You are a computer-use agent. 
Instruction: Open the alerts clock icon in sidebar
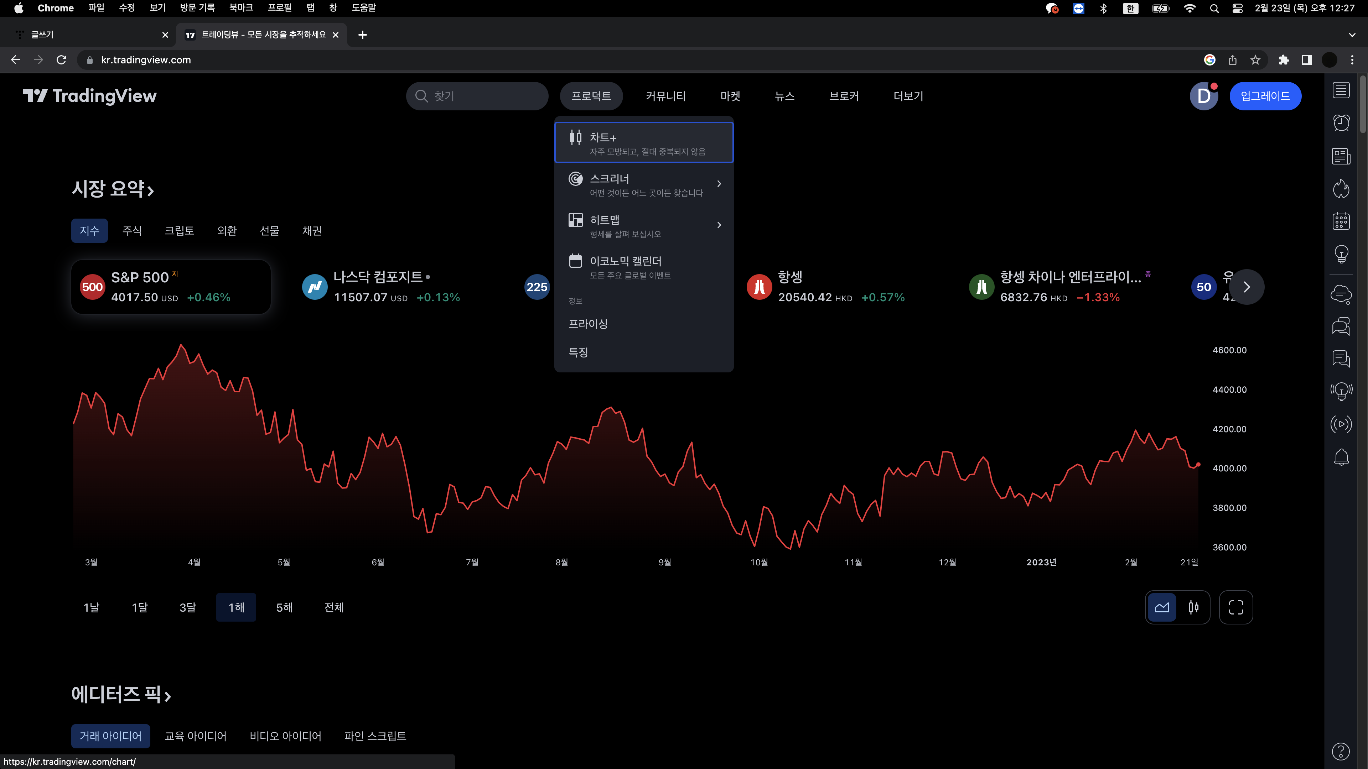pyautogui.click(x=1341, y=123)
